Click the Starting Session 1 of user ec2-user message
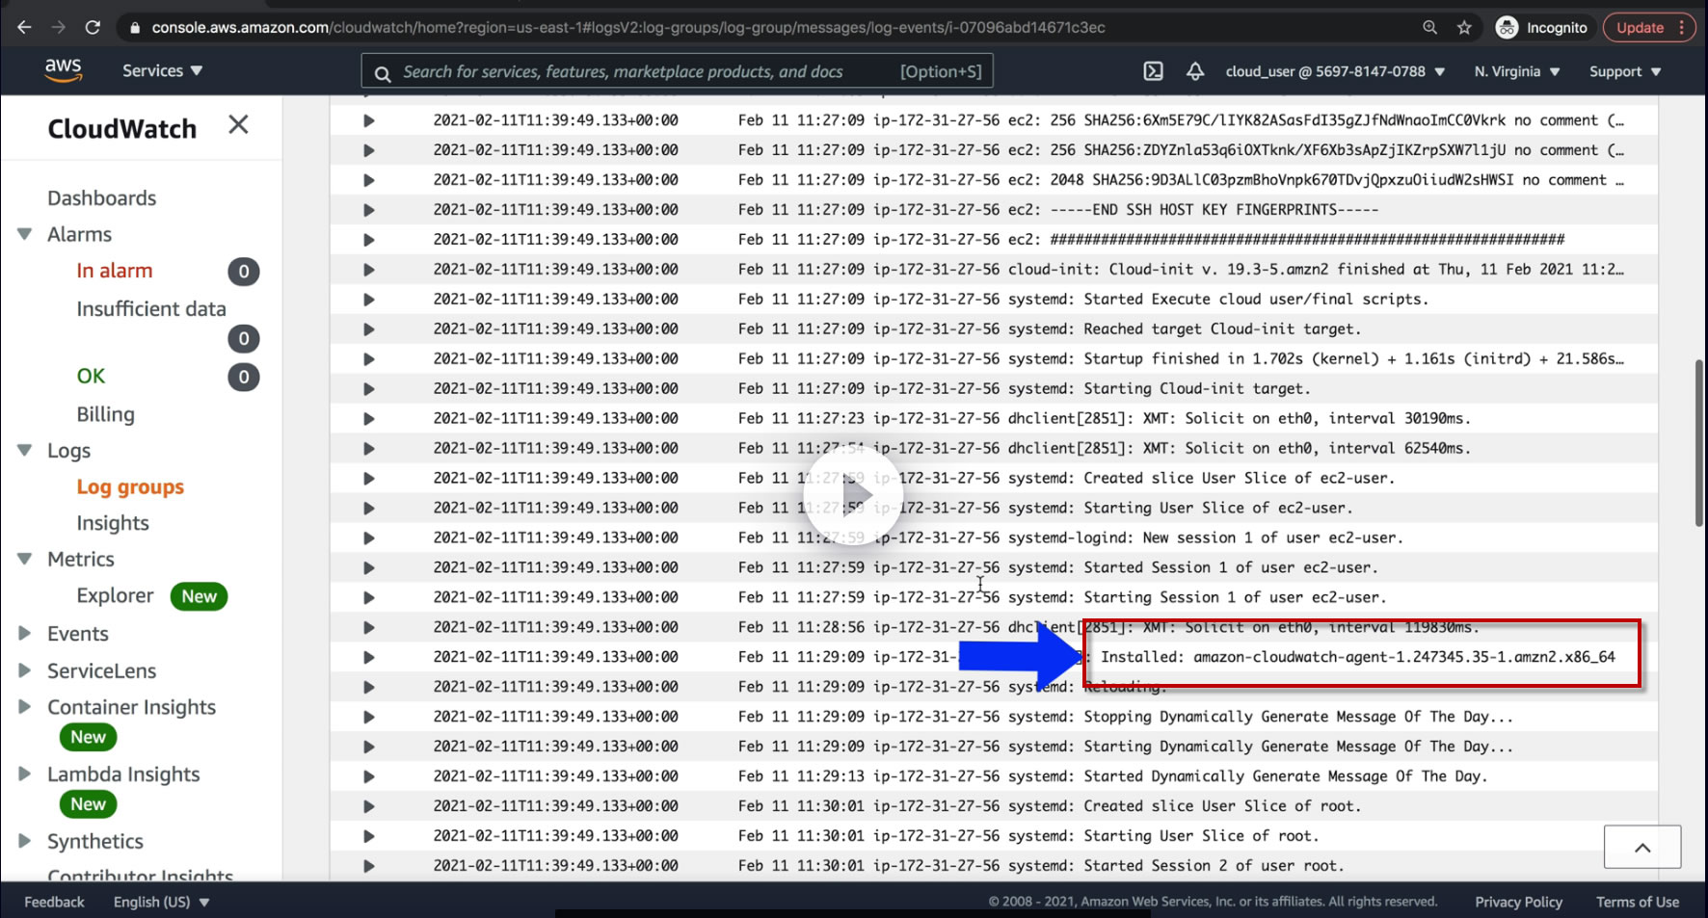Image resolution: width=1708 pixels, height=918 pixels. [x=1235, y=597]
